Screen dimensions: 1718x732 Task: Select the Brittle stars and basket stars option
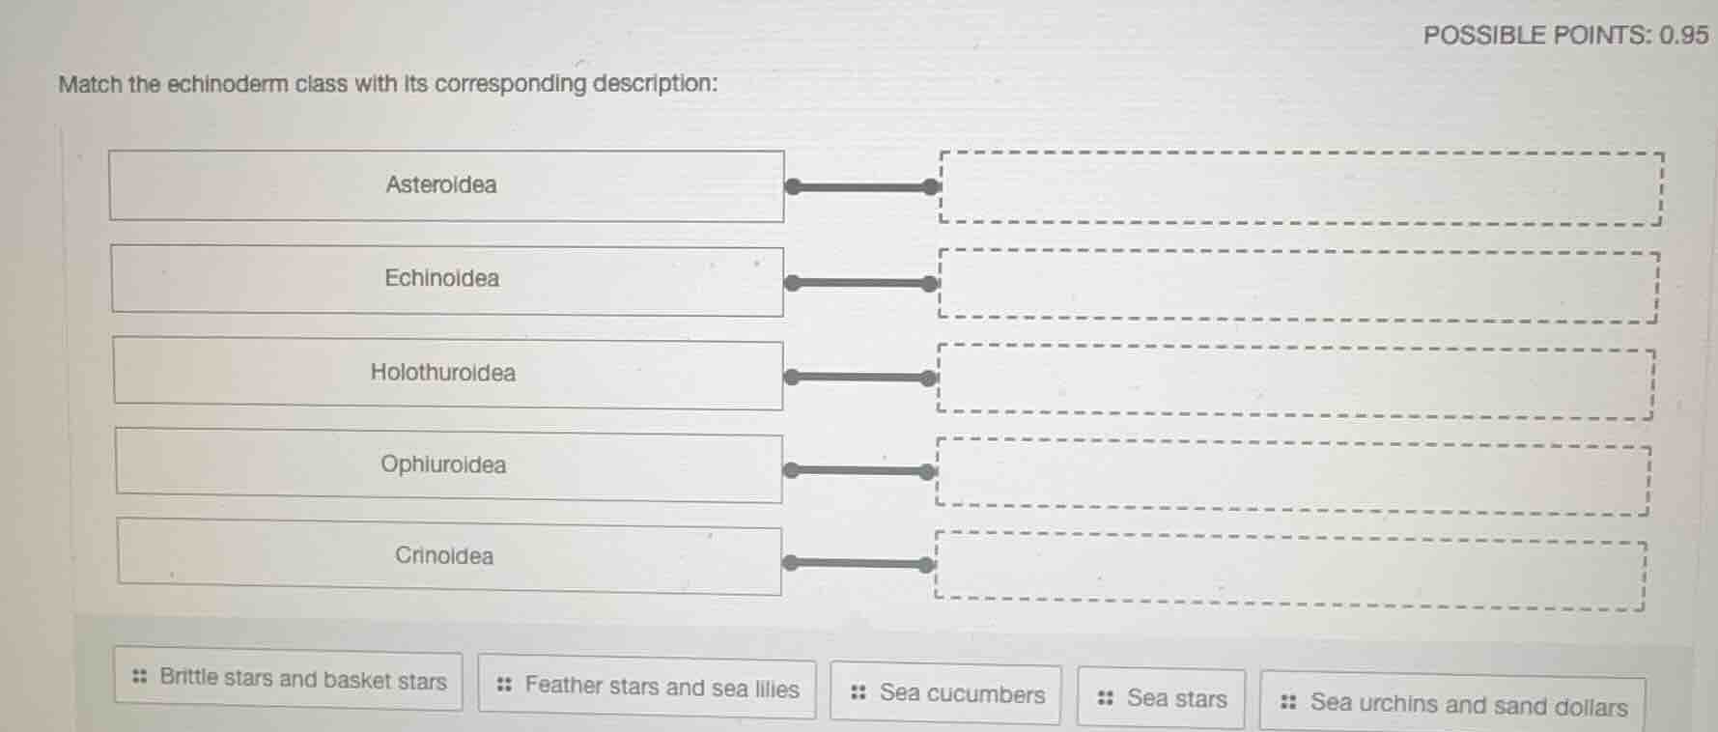(x=288, y=680)
